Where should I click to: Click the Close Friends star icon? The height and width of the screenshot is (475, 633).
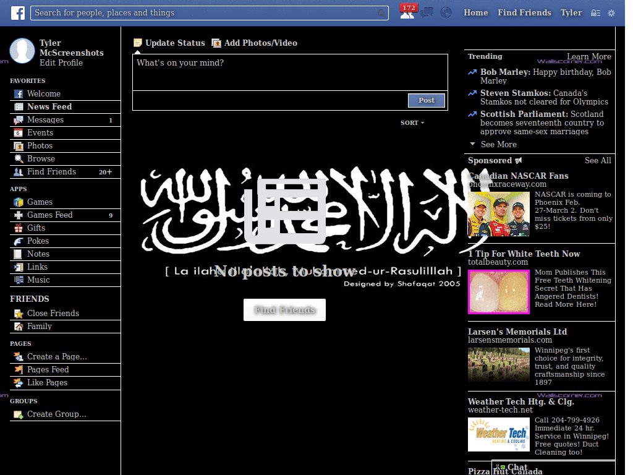click(x=19, y=314)
